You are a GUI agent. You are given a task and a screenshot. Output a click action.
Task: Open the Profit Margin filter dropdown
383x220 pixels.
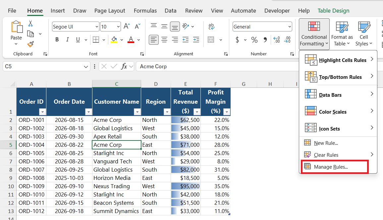click(227, 112)
